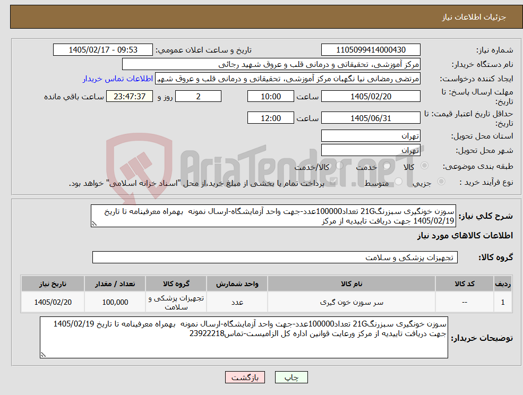Click the announcement date field 1405/02/17 - 09:53
The height and width of the screenshot is (395, 523).
102,50
